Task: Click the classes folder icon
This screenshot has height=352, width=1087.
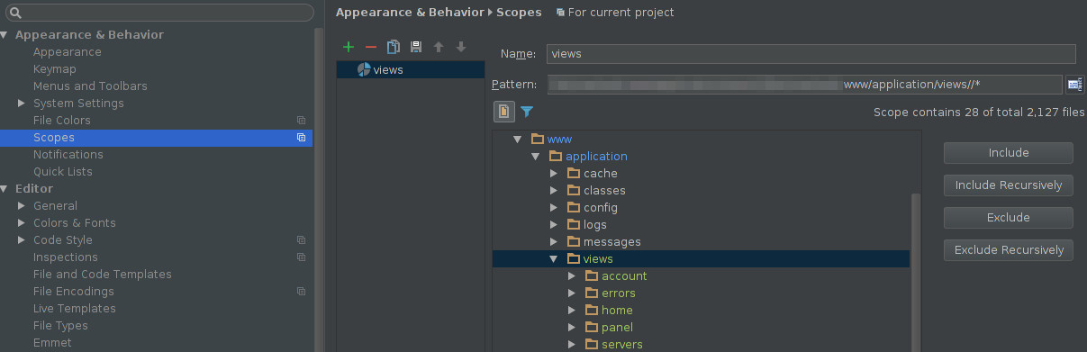Action: tap(574, 190)
